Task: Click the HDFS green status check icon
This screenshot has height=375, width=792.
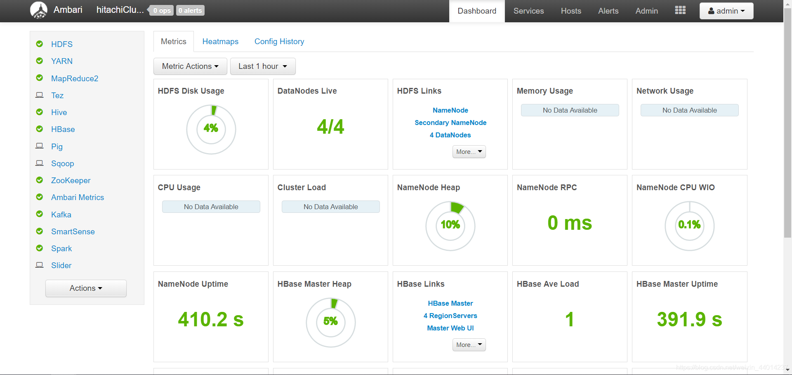Action: pyautogui.click(x=40, y=44)
